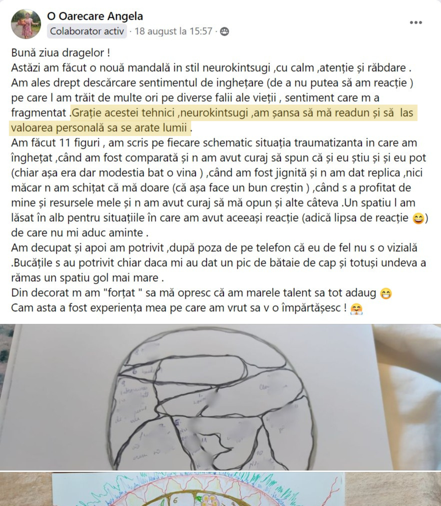
Task: Click the group members audience icon
Action: point(224,32)
